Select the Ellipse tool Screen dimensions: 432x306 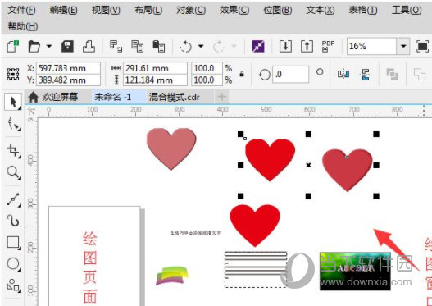pos(13,264)
